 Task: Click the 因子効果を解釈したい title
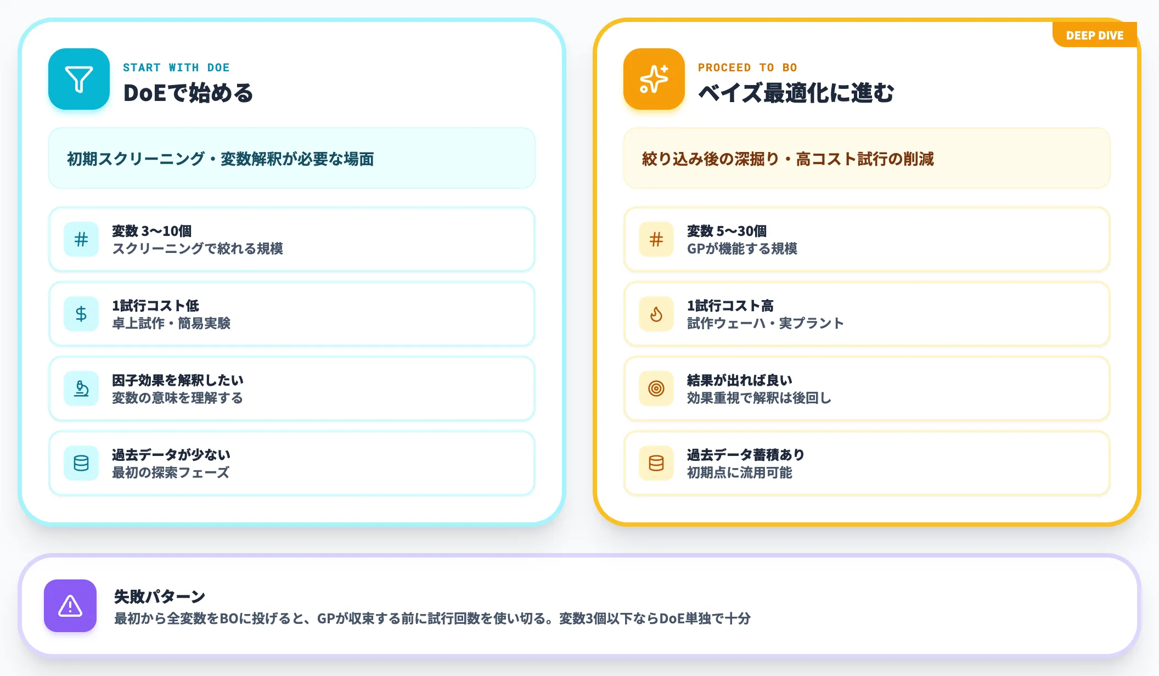(x=178, y=380)
